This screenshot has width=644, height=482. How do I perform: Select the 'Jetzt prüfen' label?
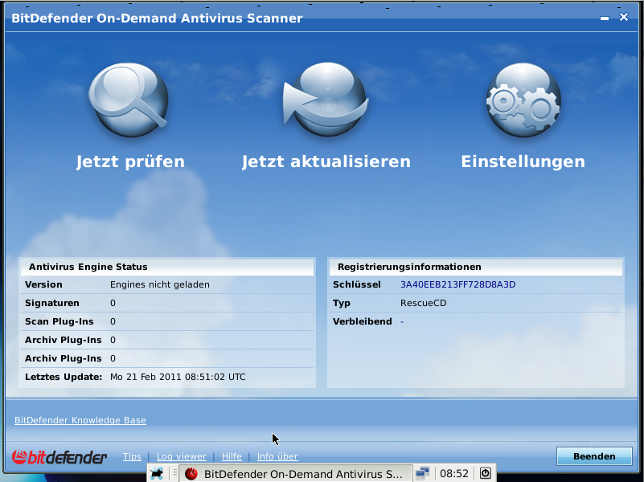[130, 161]
